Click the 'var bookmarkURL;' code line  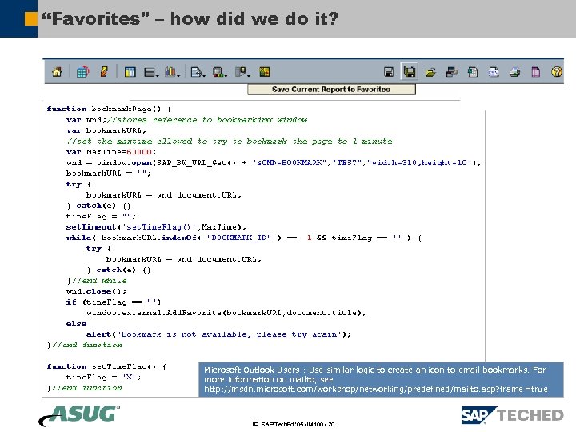click(106, 130)
